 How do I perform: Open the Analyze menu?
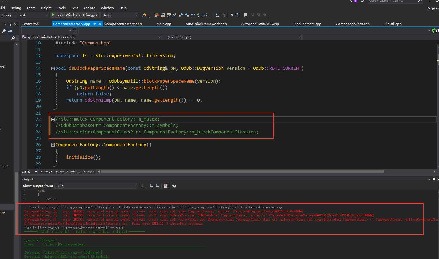89,8
